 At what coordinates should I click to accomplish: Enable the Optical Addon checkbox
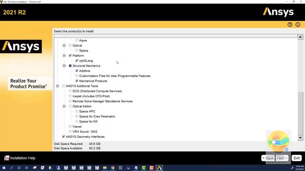[x=70, y=106]
